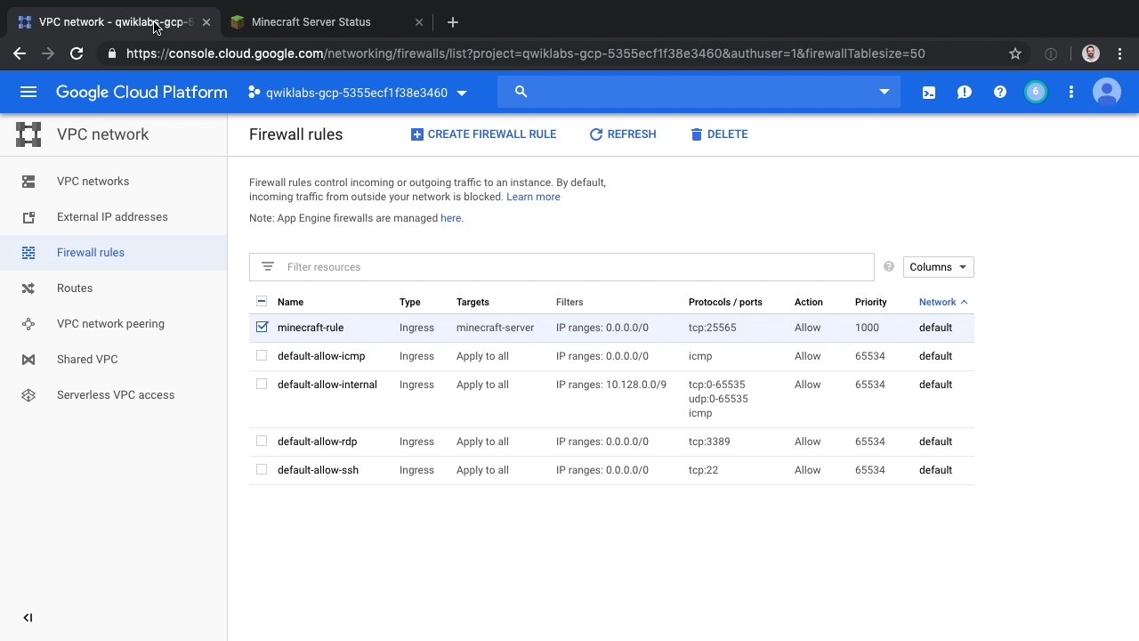Click the Filter resources input field
This screenshot has width=1139, height=641.
pyautogui.click(x=569, y=267)
